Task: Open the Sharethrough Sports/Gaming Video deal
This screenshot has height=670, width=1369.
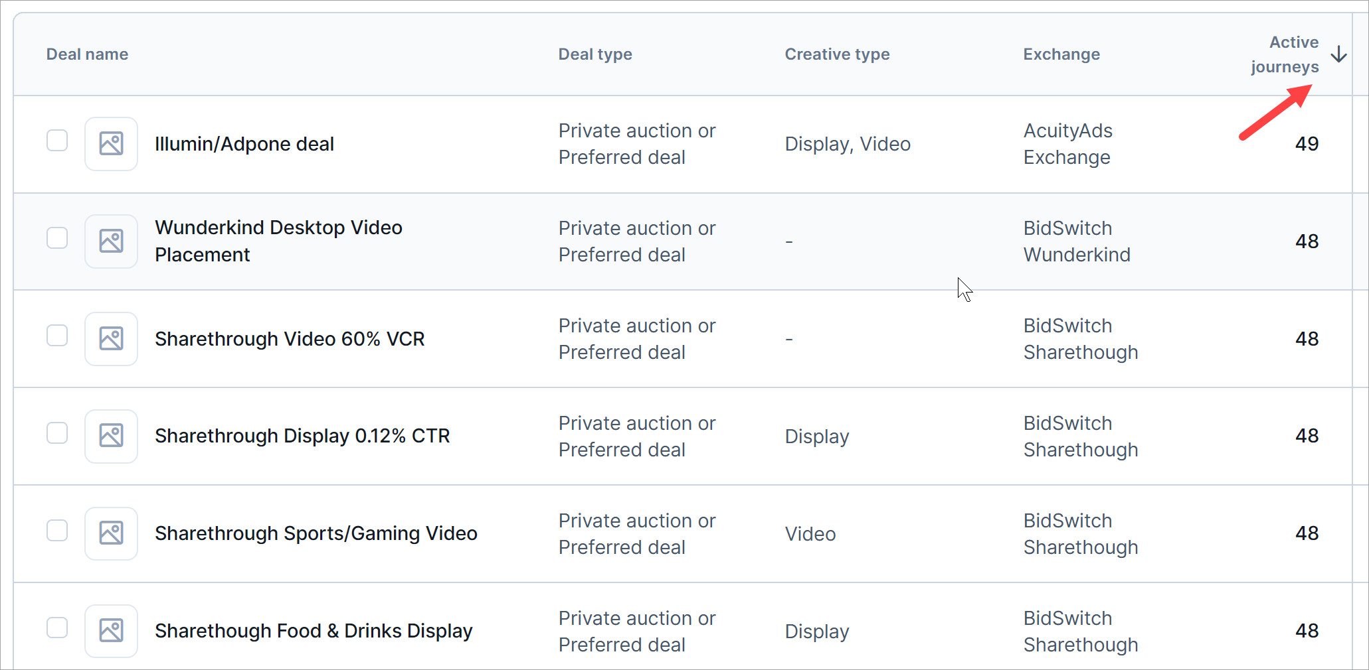Action: point(316,533)
